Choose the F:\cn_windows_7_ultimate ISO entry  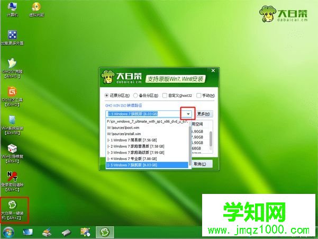(147, 121)
